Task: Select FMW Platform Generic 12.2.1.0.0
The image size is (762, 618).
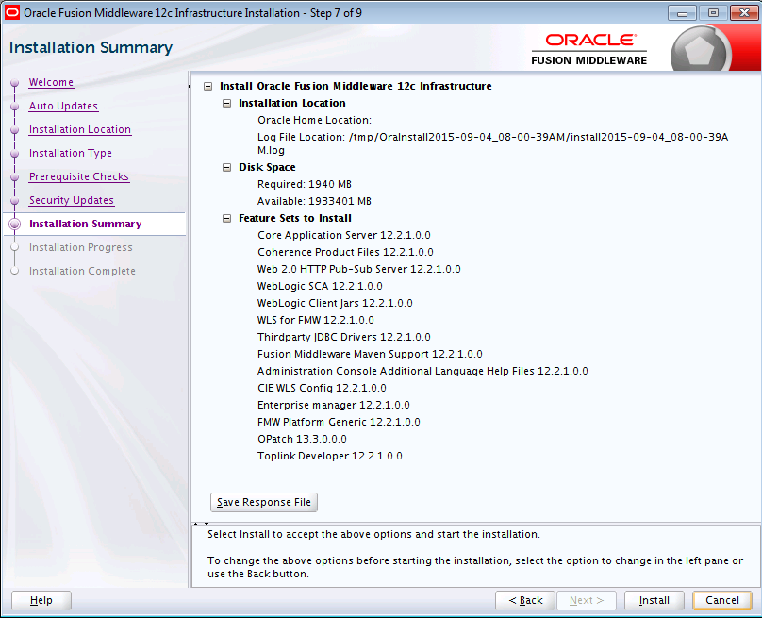Action: (x=339, y=423)
